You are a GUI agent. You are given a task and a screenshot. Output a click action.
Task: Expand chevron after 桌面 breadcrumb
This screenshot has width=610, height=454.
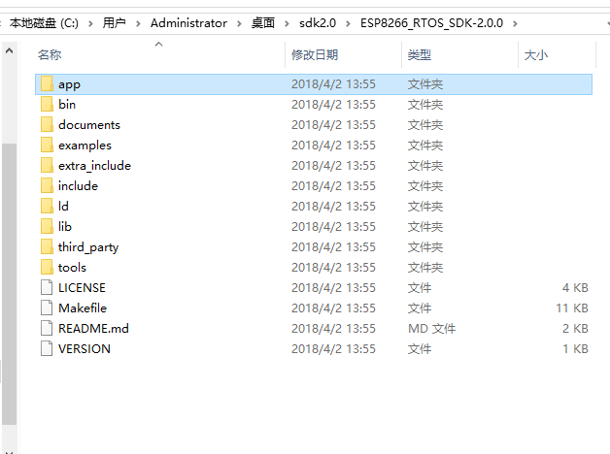point(287,23)
